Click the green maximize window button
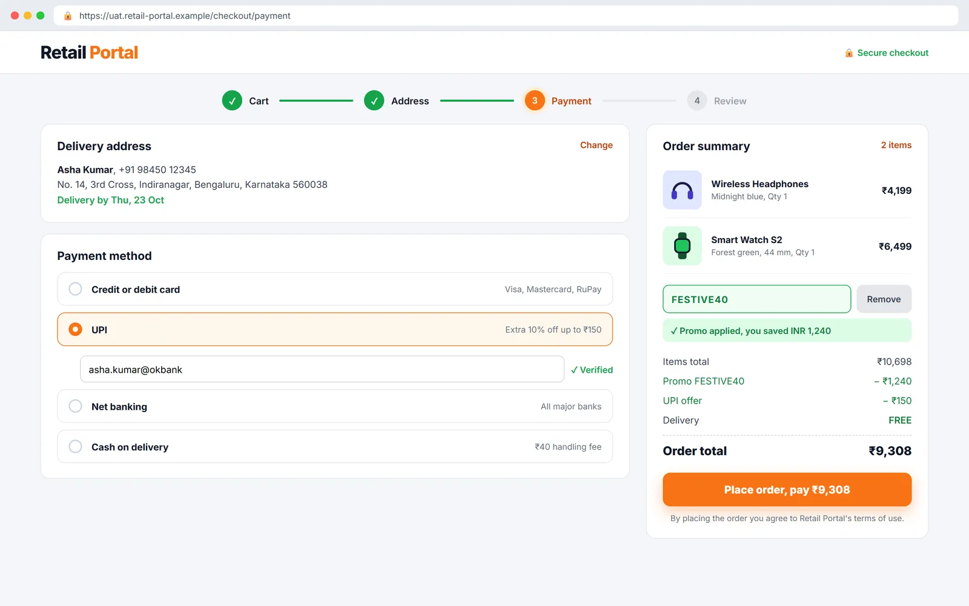 (x=40, y=16)
